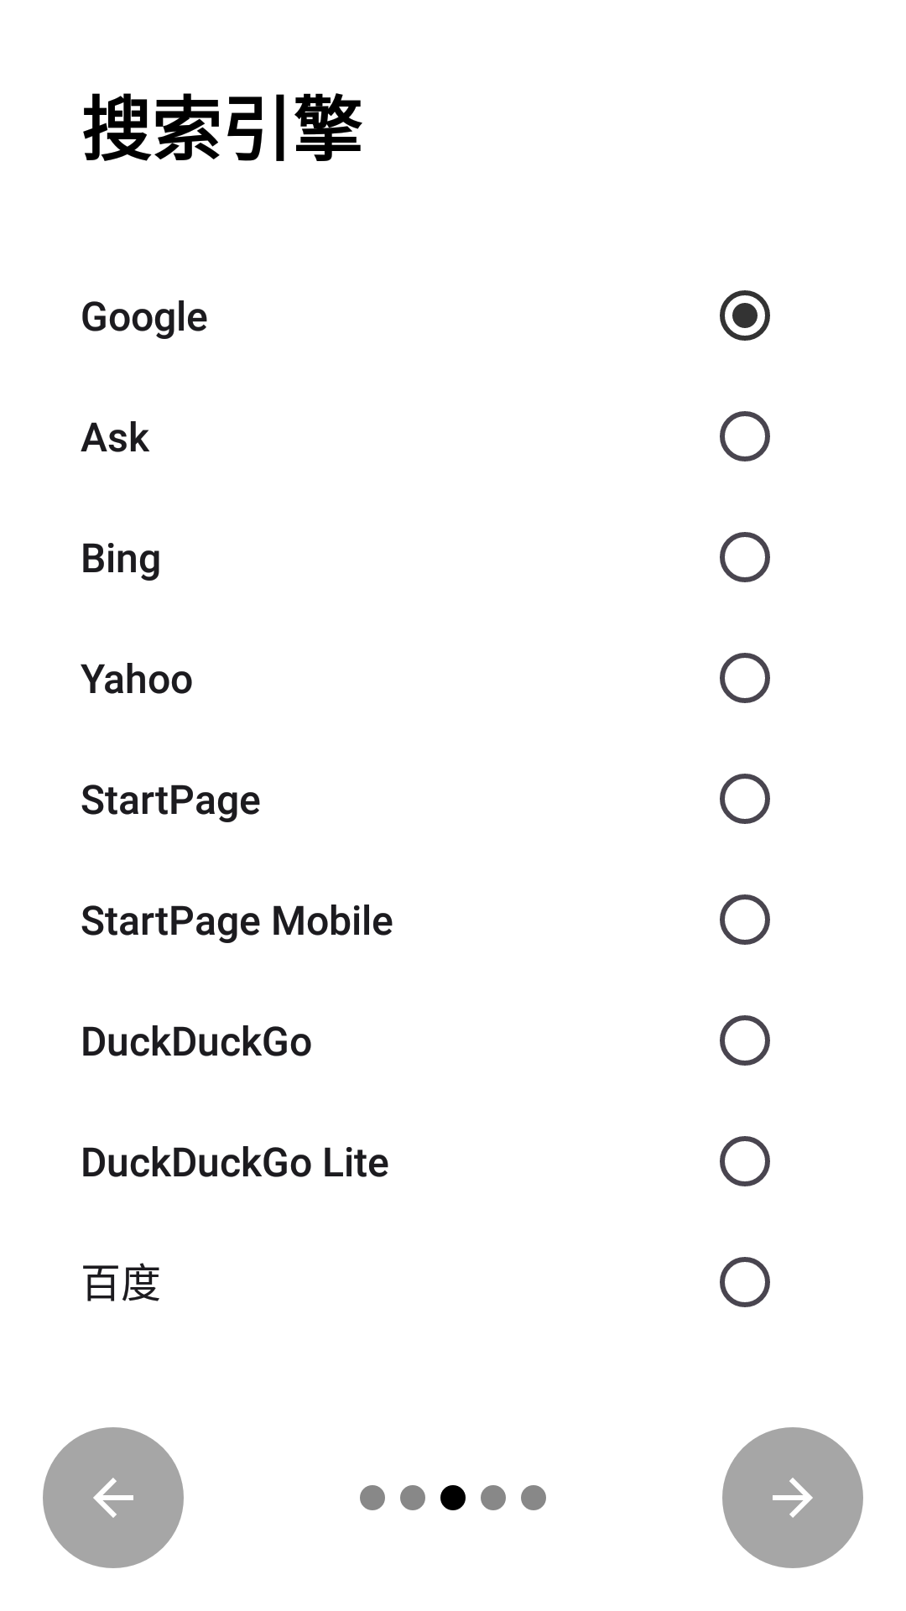Select the DuckDuckGo radio button
The image size is (906, 1611).
click(x=745, y=1040)
